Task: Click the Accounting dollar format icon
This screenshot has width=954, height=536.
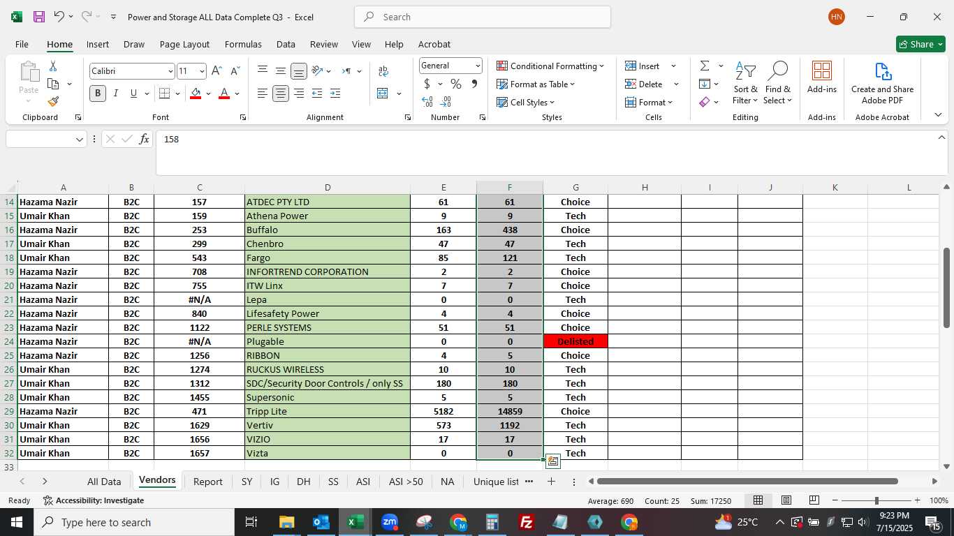Action: 427,84
